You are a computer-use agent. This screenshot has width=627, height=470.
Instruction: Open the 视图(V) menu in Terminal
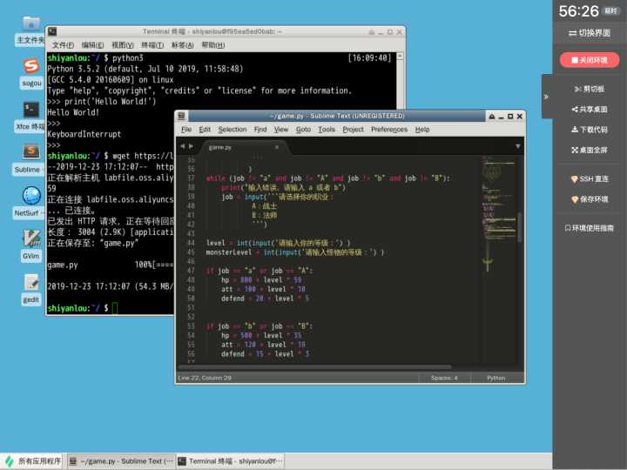123,45
